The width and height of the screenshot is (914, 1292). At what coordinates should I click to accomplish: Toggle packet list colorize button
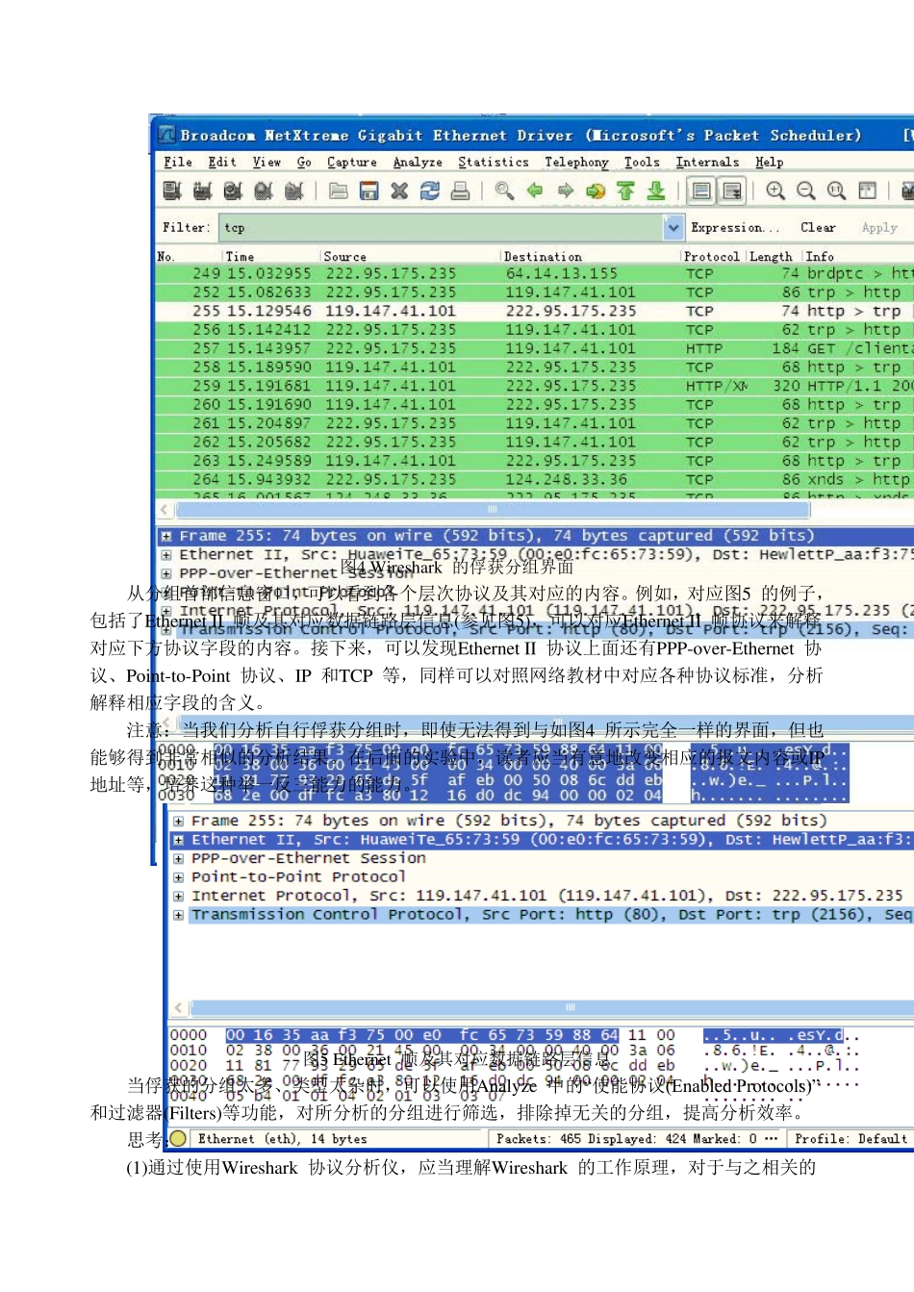pos(701,190)
